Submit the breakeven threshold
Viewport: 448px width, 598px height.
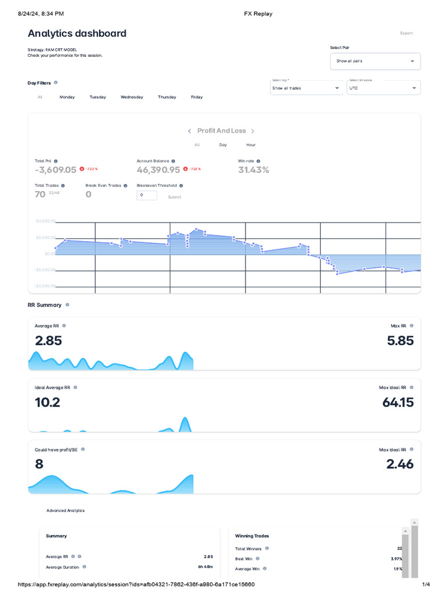[174, 197]
